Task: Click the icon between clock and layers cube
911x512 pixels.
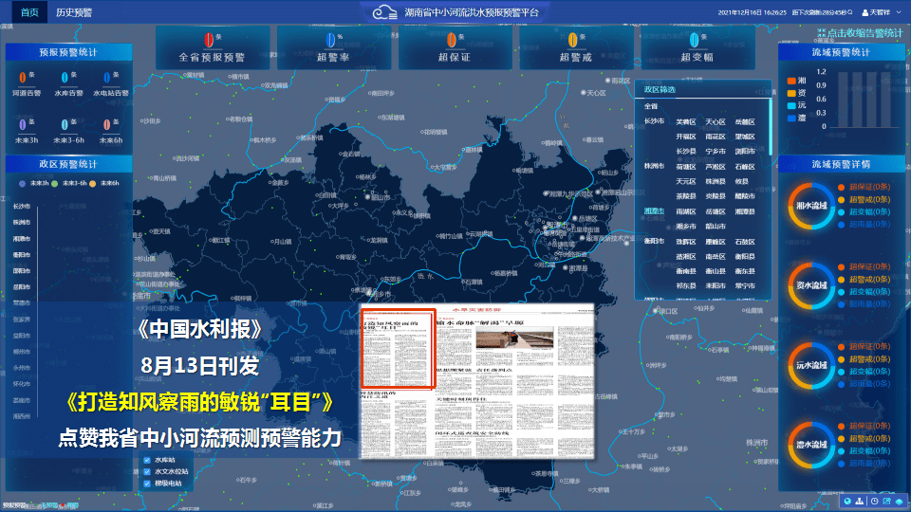Action: pos(887,501)
